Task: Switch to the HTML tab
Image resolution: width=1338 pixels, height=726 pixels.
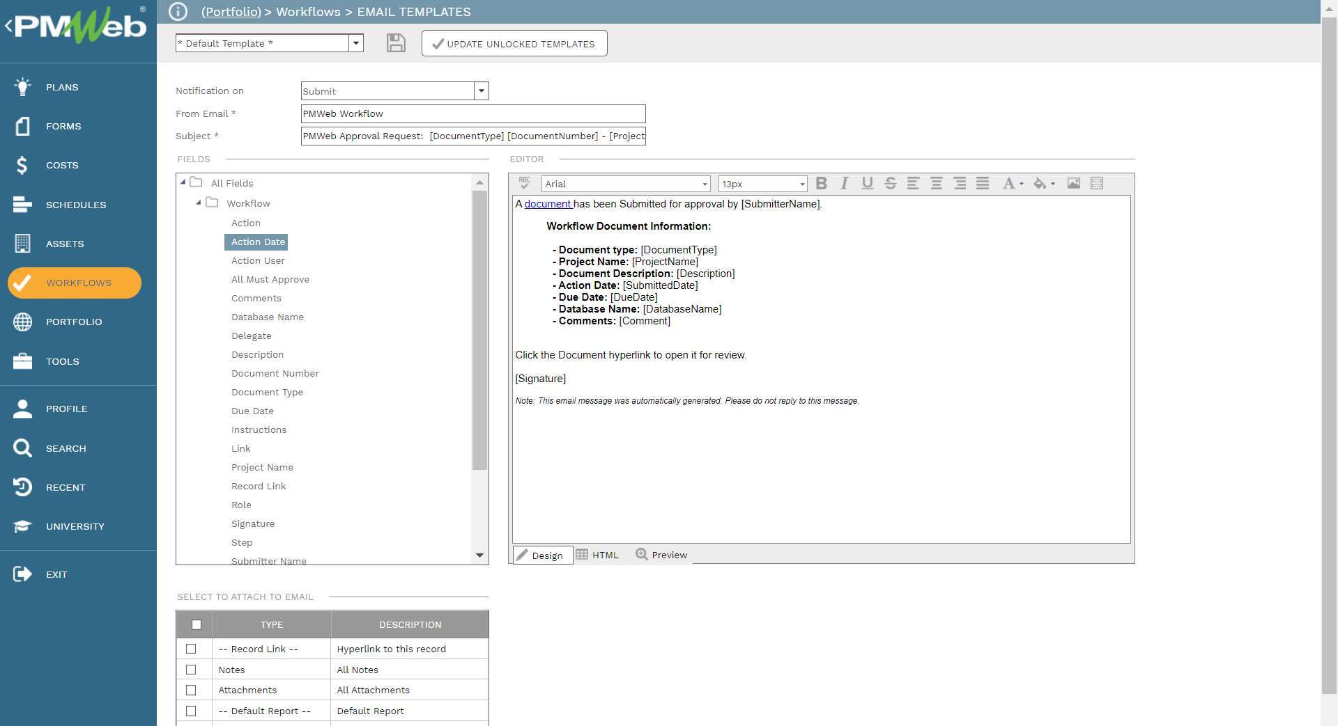Action: pos(598,555)
